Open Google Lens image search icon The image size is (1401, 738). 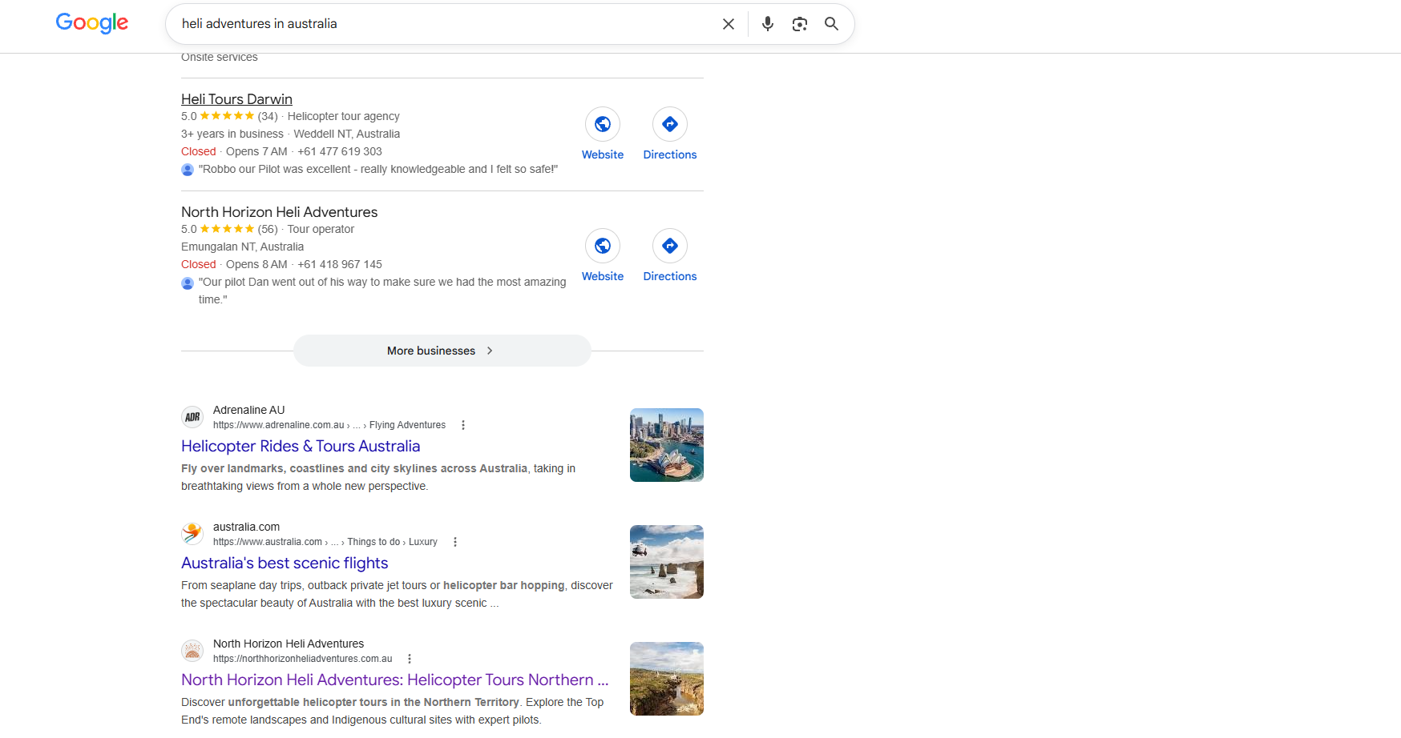coord(800,24)
